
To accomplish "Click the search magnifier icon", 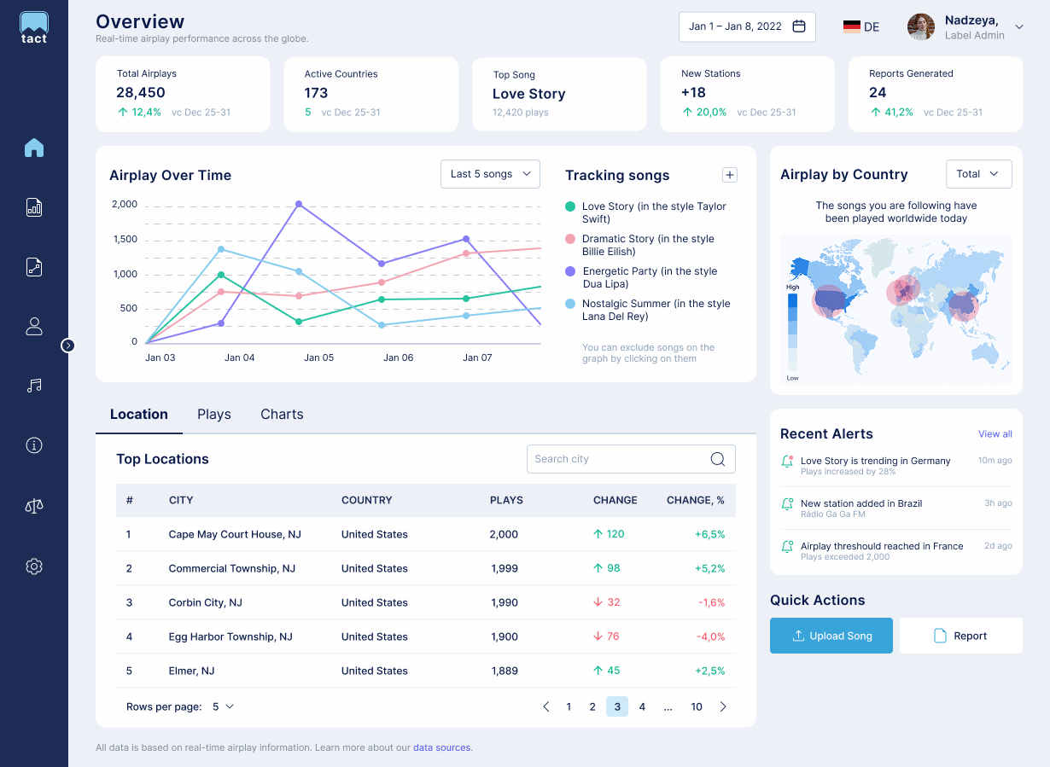I will click(x=718, y=459).
